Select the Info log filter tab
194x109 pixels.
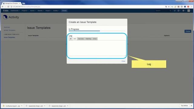click(x=75, y=39)
